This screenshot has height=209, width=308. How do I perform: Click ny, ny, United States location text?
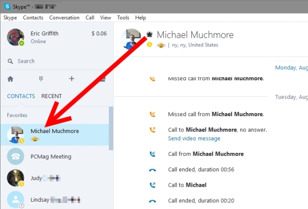coord(195,45)
